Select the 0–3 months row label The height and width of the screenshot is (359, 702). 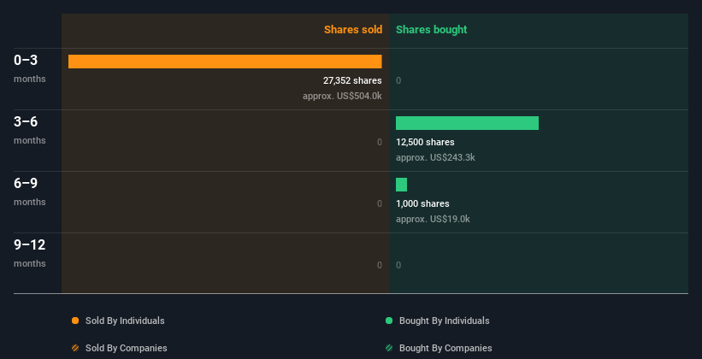tap(30, 68)
